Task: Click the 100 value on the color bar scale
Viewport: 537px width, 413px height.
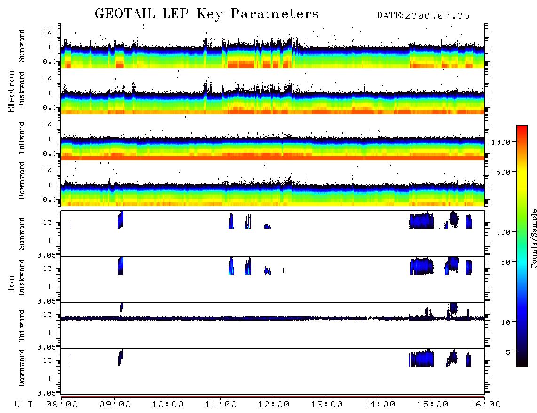Action: 504,232
